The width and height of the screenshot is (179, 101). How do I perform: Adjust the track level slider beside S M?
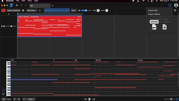(x=11, y=26)
